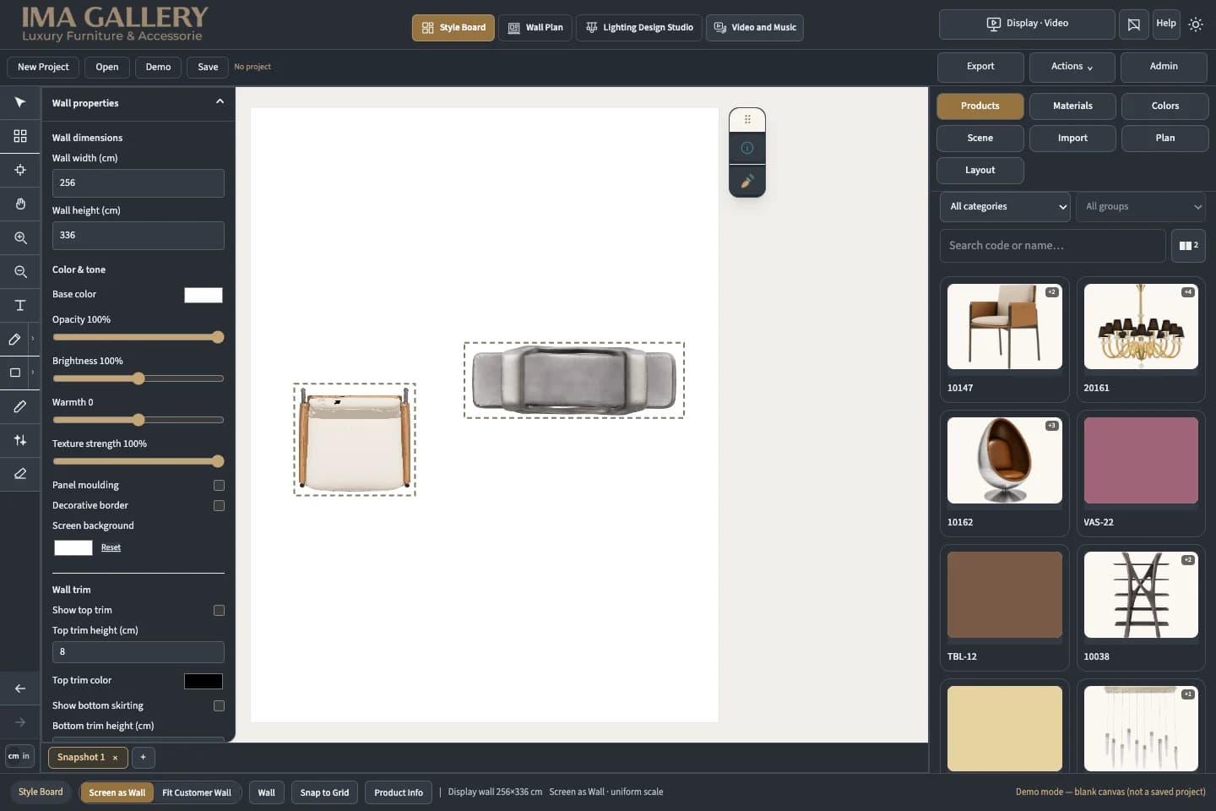Select the hand pan tool
1216x811 pixels.
pyautogui.click(x=20, y=204)
